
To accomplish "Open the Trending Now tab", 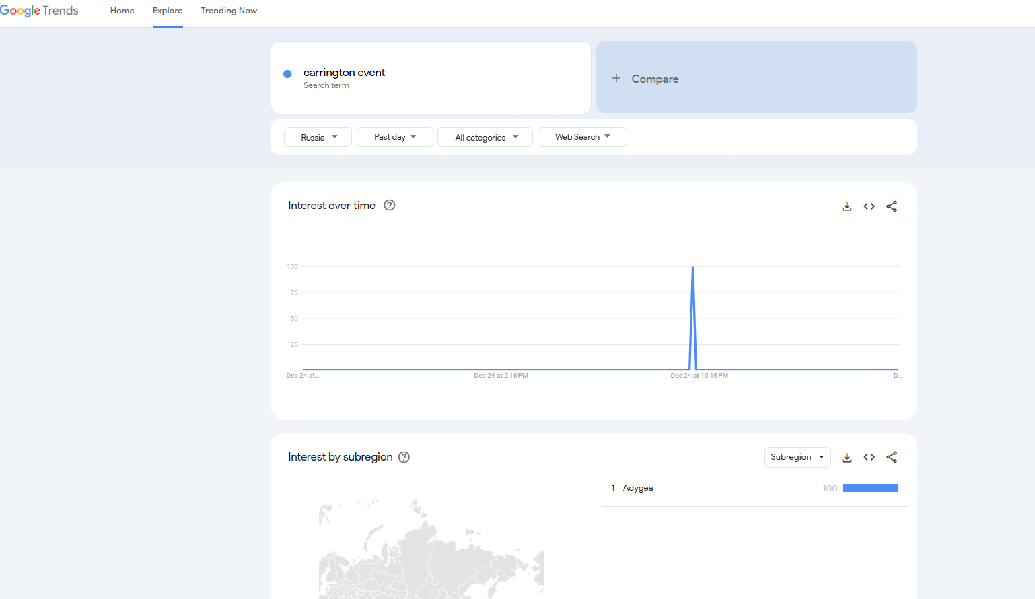I will click(229, 11).
